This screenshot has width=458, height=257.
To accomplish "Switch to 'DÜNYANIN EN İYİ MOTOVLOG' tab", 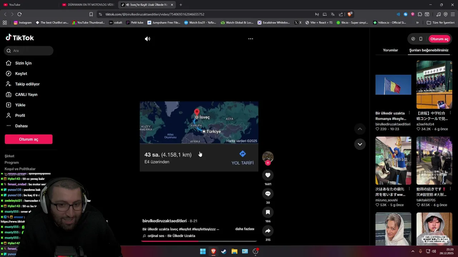I will coord(89,5).
